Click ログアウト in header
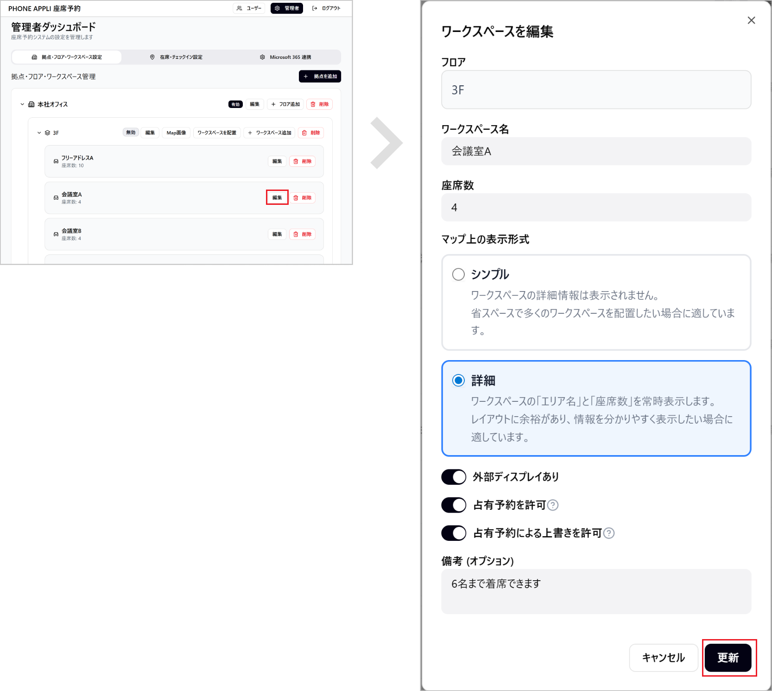The width and height of the screenshot is (772, 691). click(326, 8)
